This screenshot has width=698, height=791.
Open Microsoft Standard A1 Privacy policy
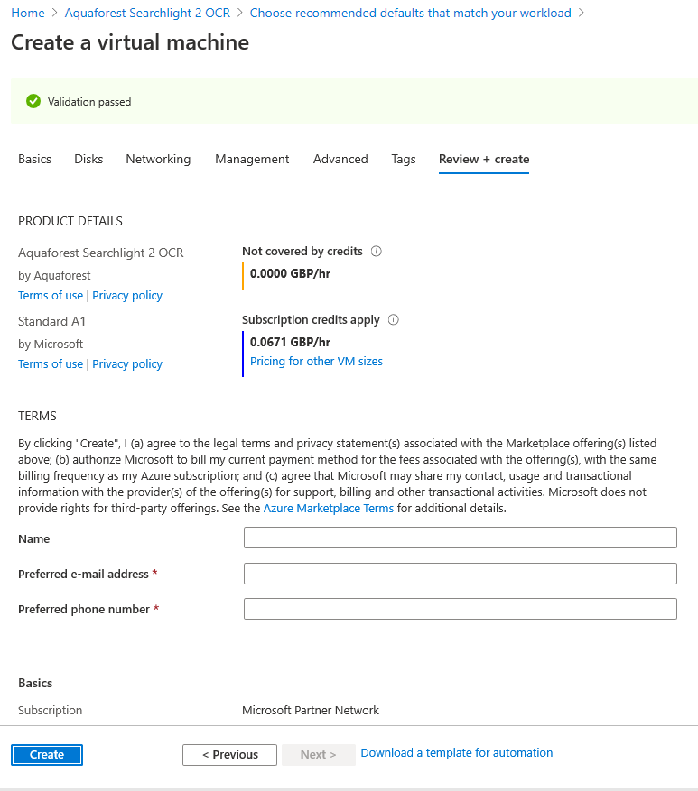tap(127, 363)
